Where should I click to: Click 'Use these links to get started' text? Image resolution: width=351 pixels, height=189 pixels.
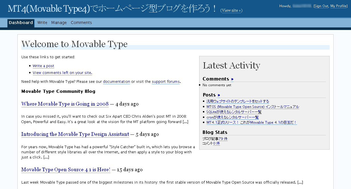(48, 57)
